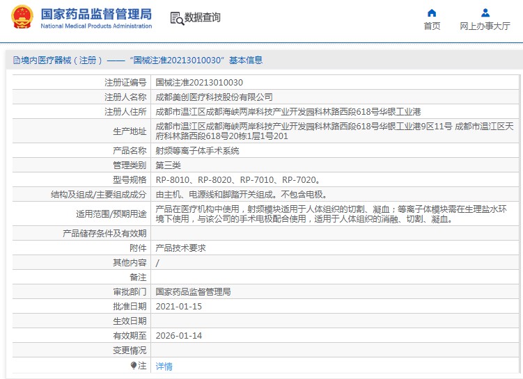This screenshot has width=523, height=379.
Task: Click the document icon before 境内医疗器械
Action: click(x=16, y=61)
